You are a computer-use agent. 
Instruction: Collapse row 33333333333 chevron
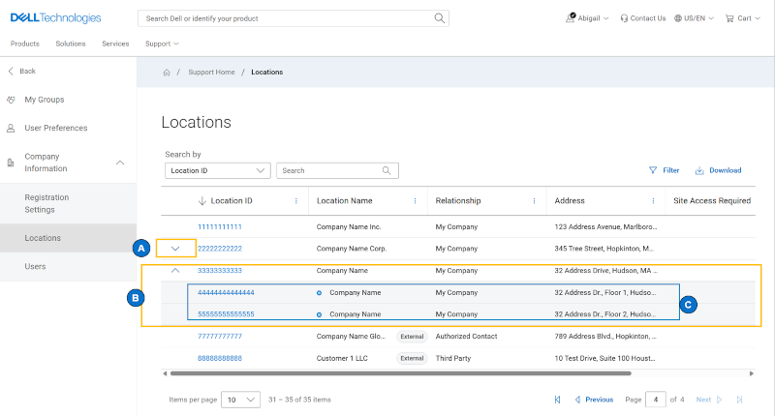(175, 271)
